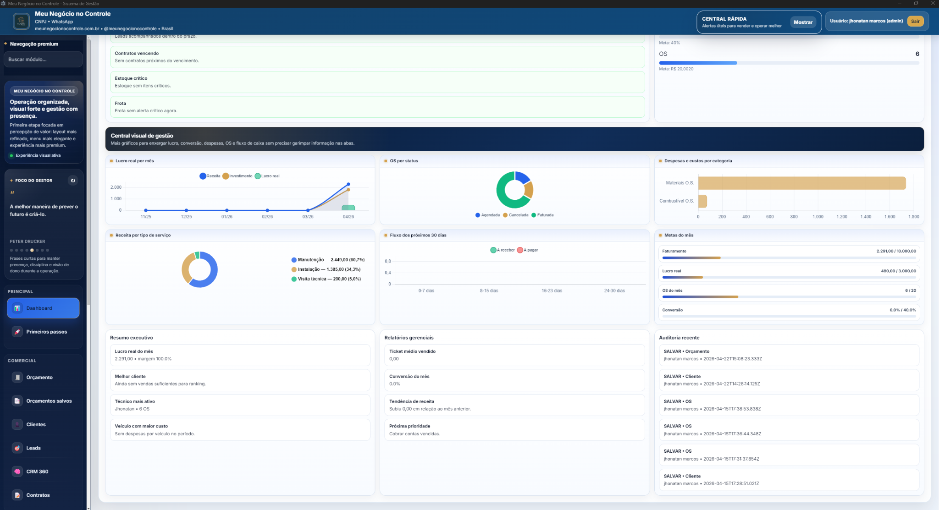
Task: Click the Dashboard sidebar icon
Action: coord(17,308)
